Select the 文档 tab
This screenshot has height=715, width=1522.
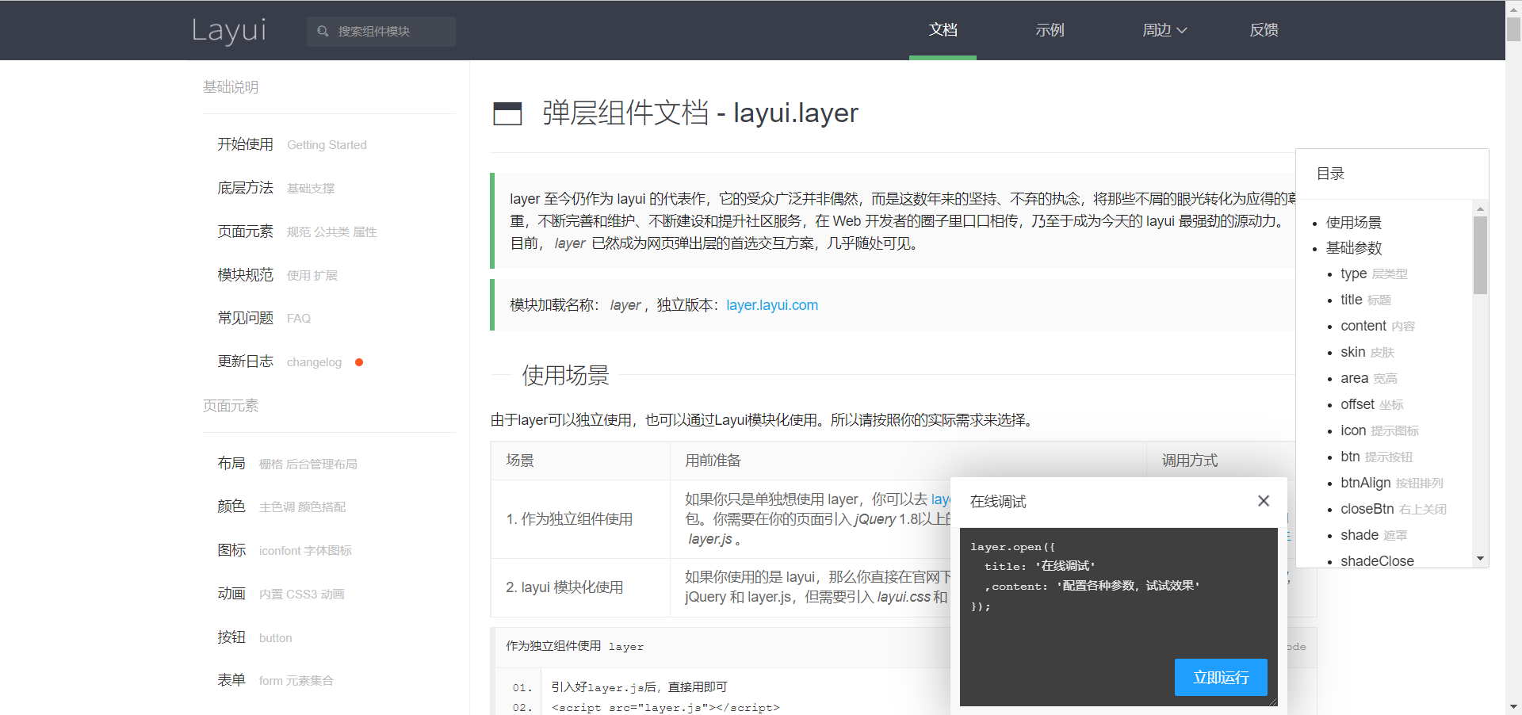[x=943, y=30]
